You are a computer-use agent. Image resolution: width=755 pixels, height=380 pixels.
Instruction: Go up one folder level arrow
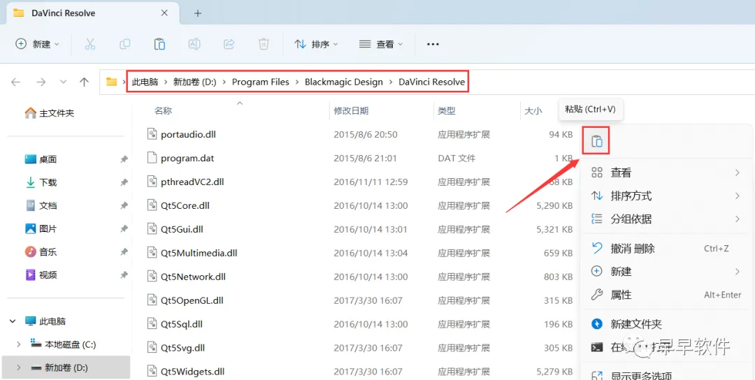click(85, 82)
